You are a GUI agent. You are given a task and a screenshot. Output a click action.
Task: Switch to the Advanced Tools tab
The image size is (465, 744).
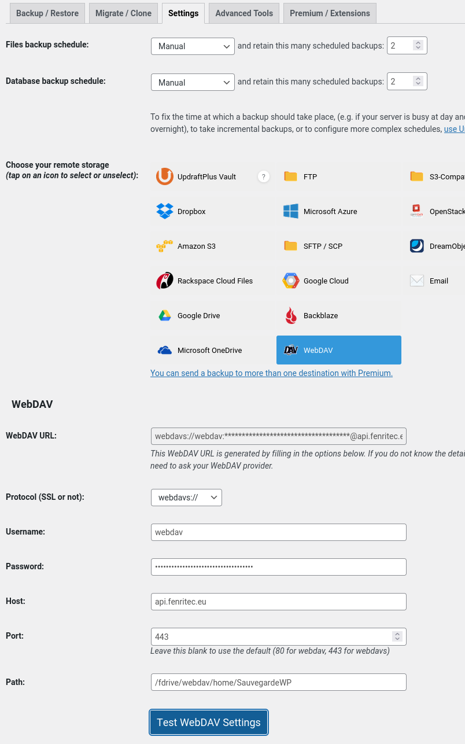click(243, 13)
